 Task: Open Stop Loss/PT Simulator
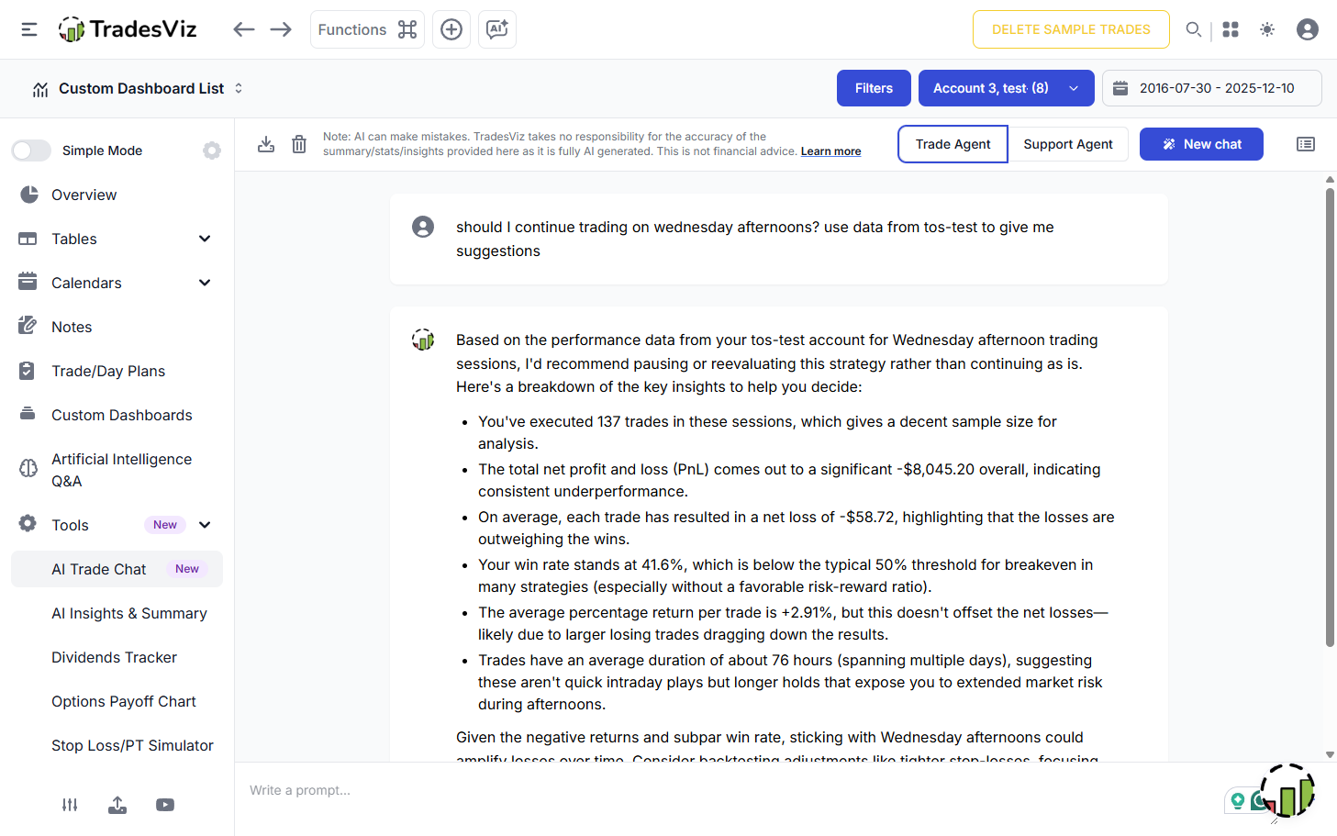132,745
